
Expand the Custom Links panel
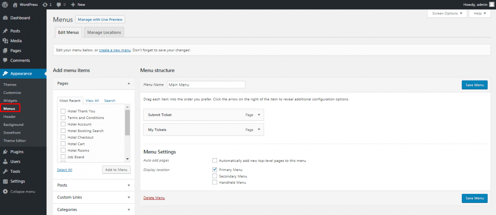click(129, 197)
